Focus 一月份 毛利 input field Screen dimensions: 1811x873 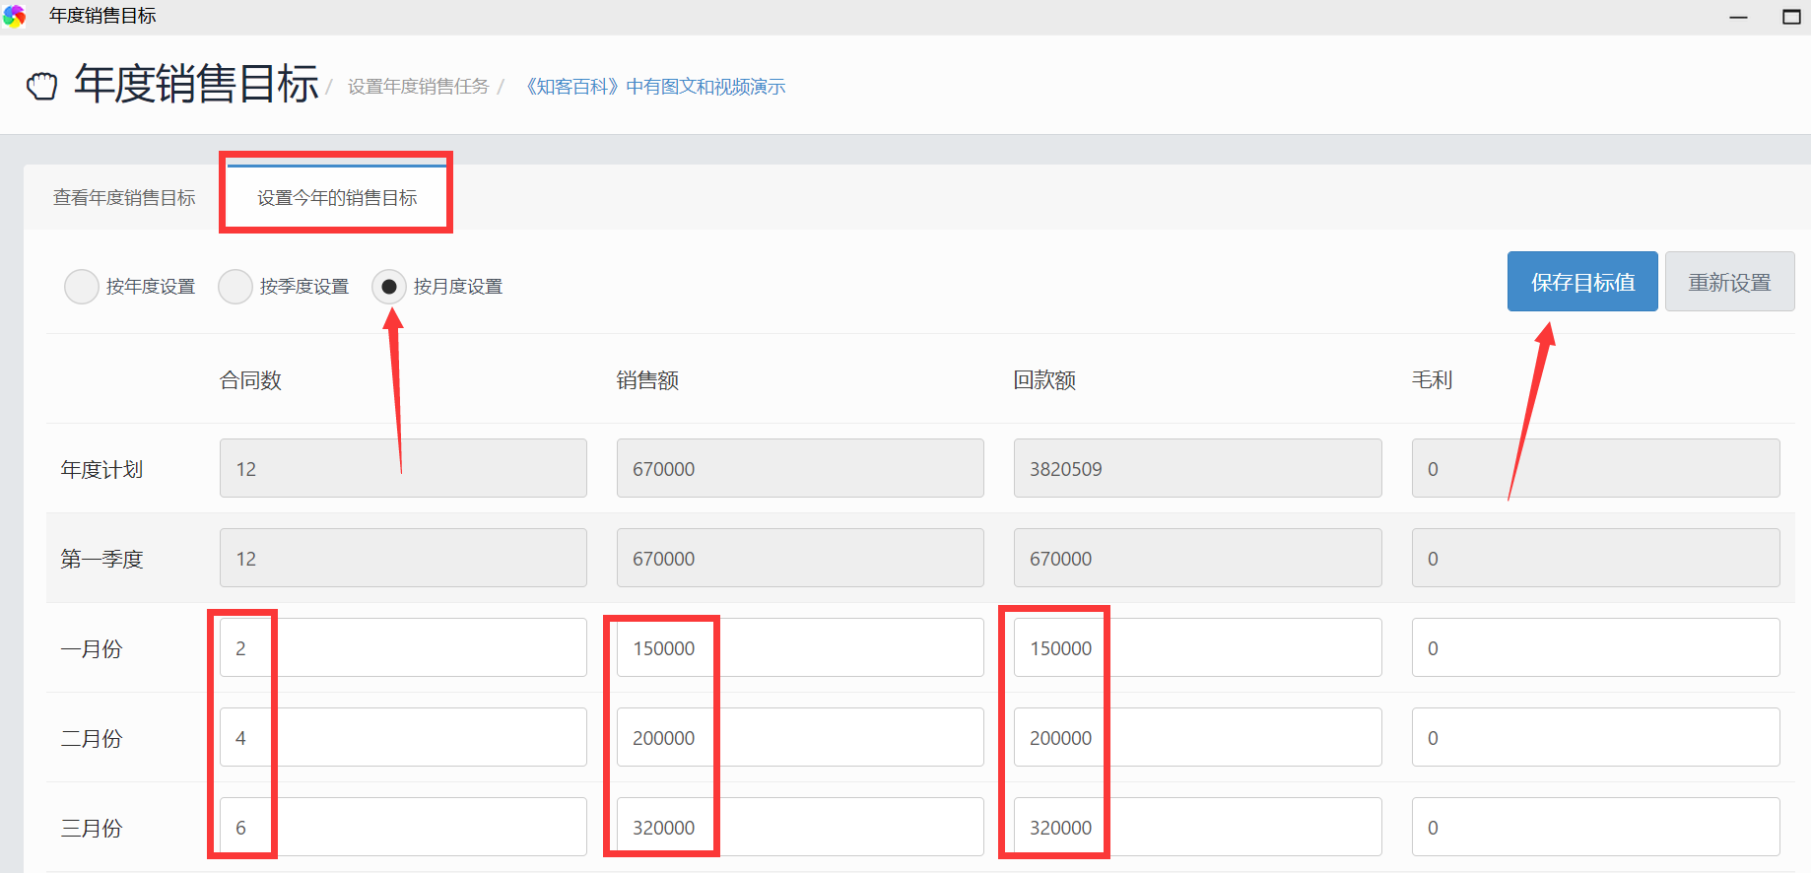(1595, 647)
